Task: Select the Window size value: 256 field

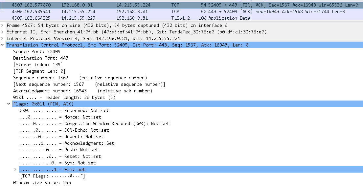Action: click(x=42, y=182)
